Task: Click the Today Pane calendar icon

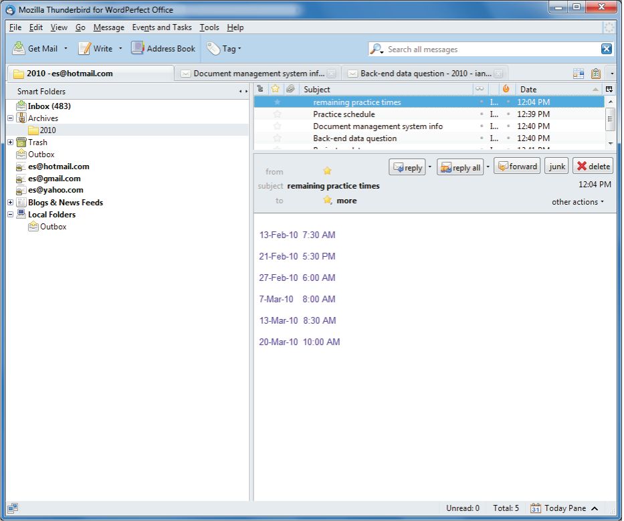Action: point(535,508)
